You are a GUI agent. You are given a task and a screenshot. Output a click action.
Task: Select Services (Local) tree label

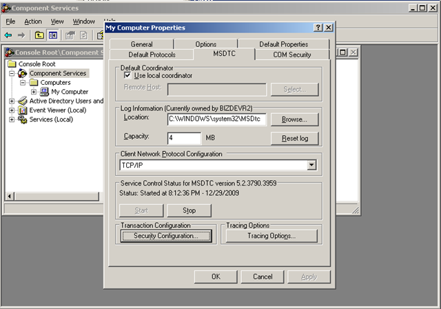(x=51, y=119)
